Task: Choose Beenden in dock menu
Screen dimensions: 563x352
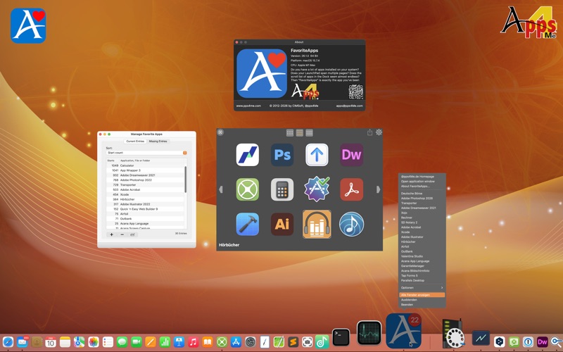Action: [422, 305]
